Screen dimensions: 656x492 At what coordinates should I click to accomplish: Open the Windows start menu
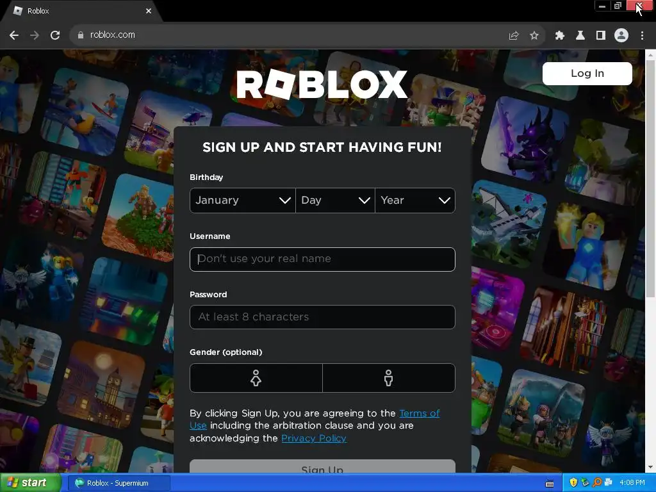[x=30, y=483]
